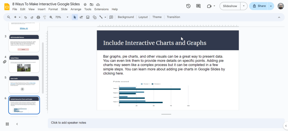Open the comment history panel

198,6
